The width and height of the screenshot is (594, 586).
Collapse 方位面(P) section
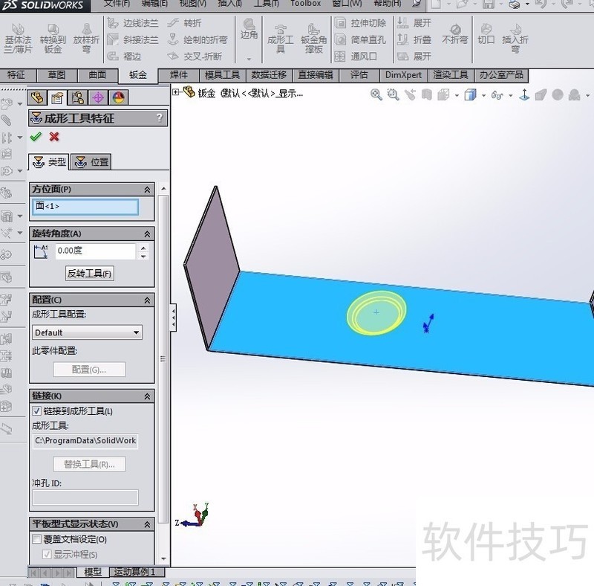147,190
